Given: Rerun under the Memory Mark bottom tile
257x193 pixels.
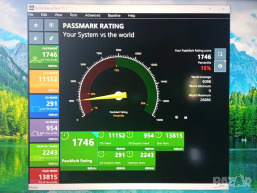Looking at the screenshot, I should (x=149, y=168).
